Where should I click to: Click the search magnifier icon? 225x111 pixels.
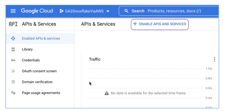click(126, 11)
